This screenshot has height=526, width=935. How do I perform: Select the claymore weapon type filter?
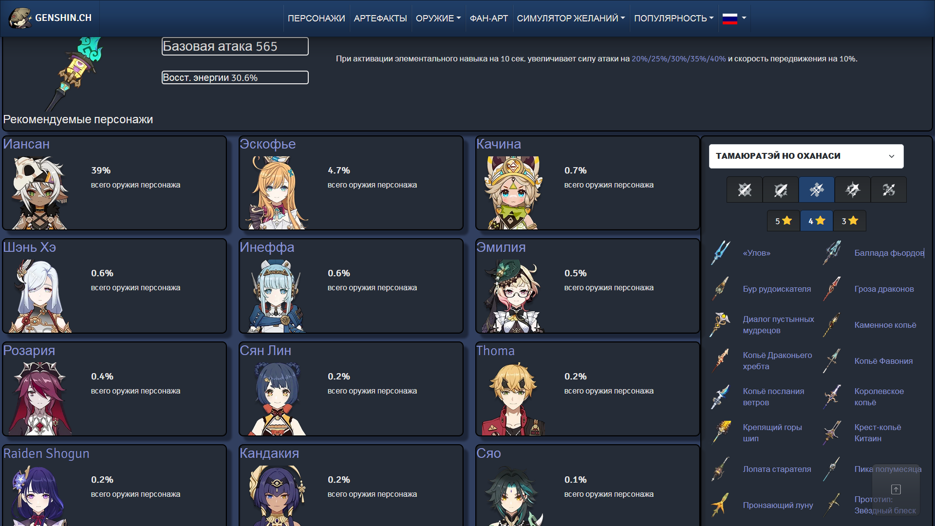780,189
